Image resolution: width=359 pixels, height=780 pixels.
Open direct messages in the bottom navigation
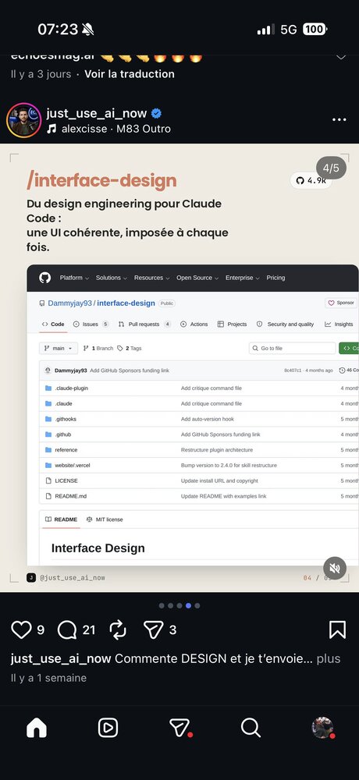pyautogui.click(x=179, y=728)
